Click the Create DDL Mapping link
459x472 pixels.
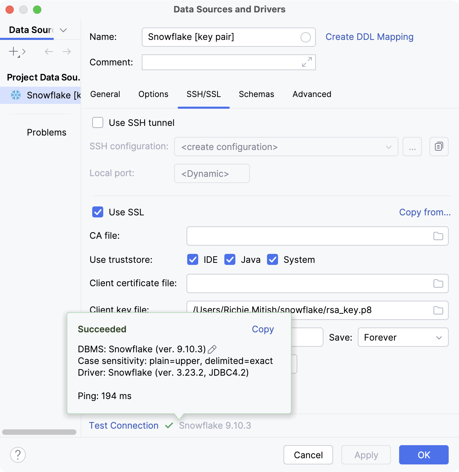(370, 37)
